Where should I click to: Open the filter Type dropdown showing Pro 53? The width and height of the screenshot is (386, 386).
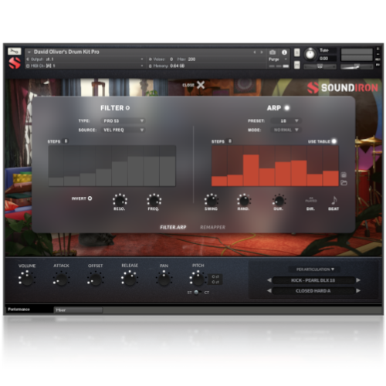[x=123, y=120]
